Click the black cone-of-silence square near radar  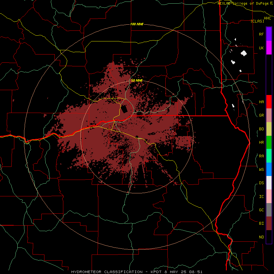click(125, 109)
